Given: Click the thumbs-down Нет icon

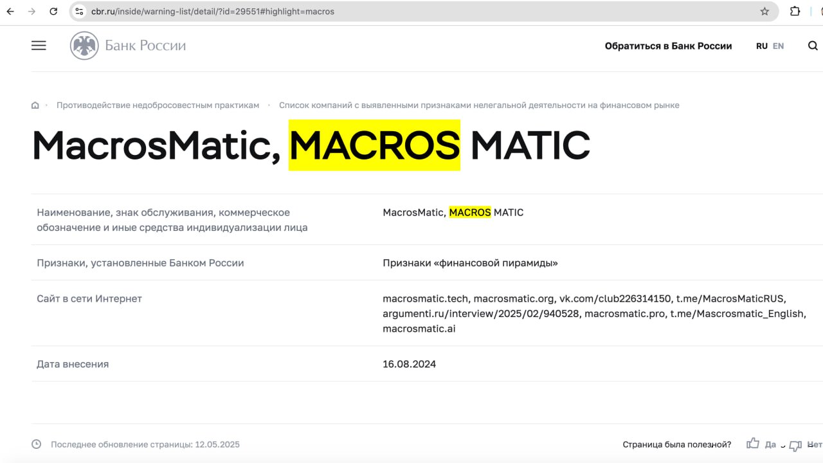Looking at the screenshot, I should (795, 445).
